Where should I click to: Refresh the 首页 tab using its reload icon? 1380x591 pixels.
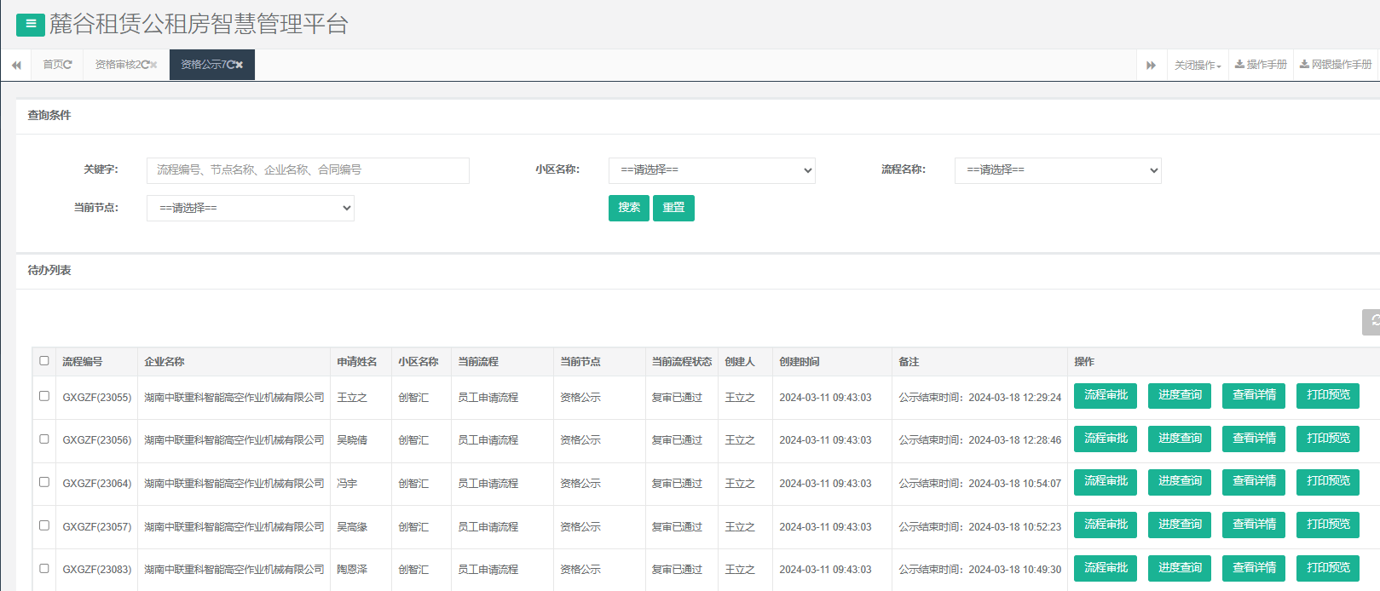click(68, 65)
